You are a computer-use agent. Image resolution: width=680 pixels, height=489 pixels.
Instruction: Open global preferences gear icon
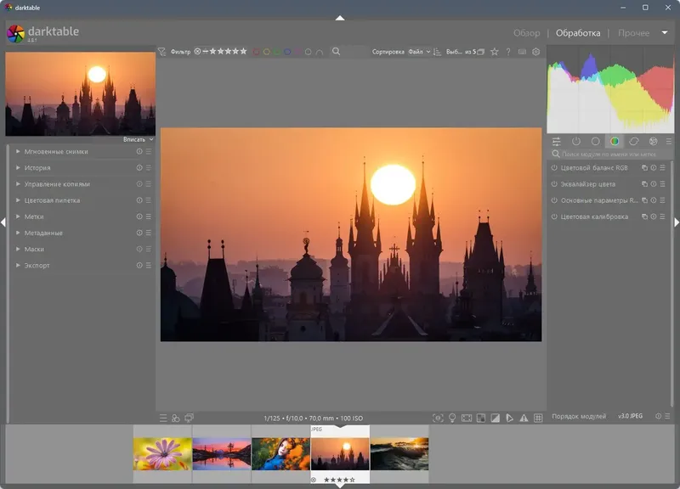(535, 52)
